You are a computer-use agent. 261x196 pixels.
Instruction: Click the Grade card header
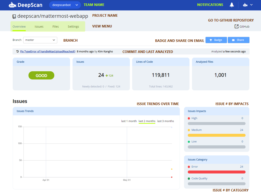point(41,62)
